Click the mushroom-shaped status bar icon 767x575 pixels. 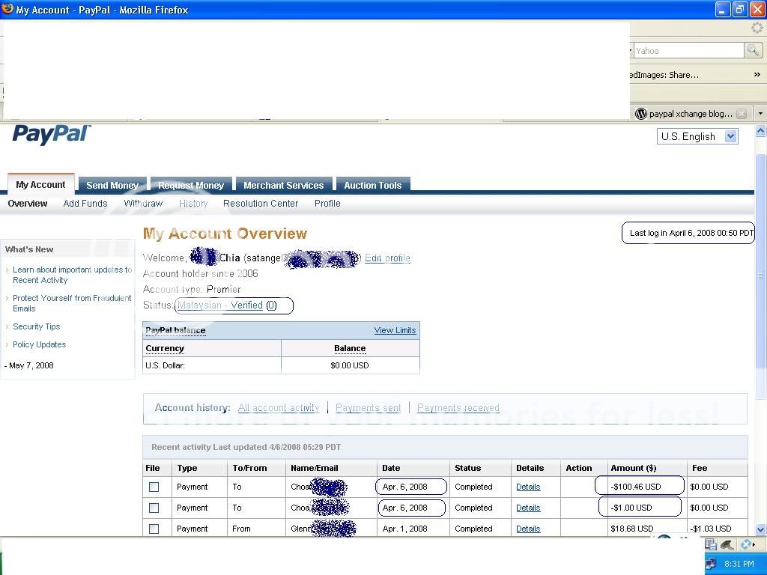coord(727,545)
